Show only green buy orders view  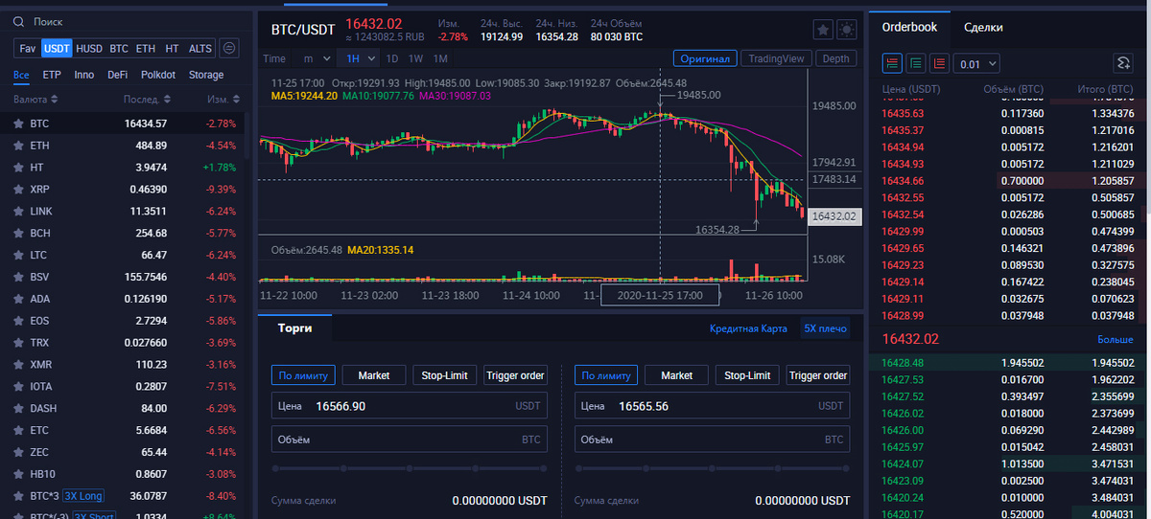tap(915, 63)
